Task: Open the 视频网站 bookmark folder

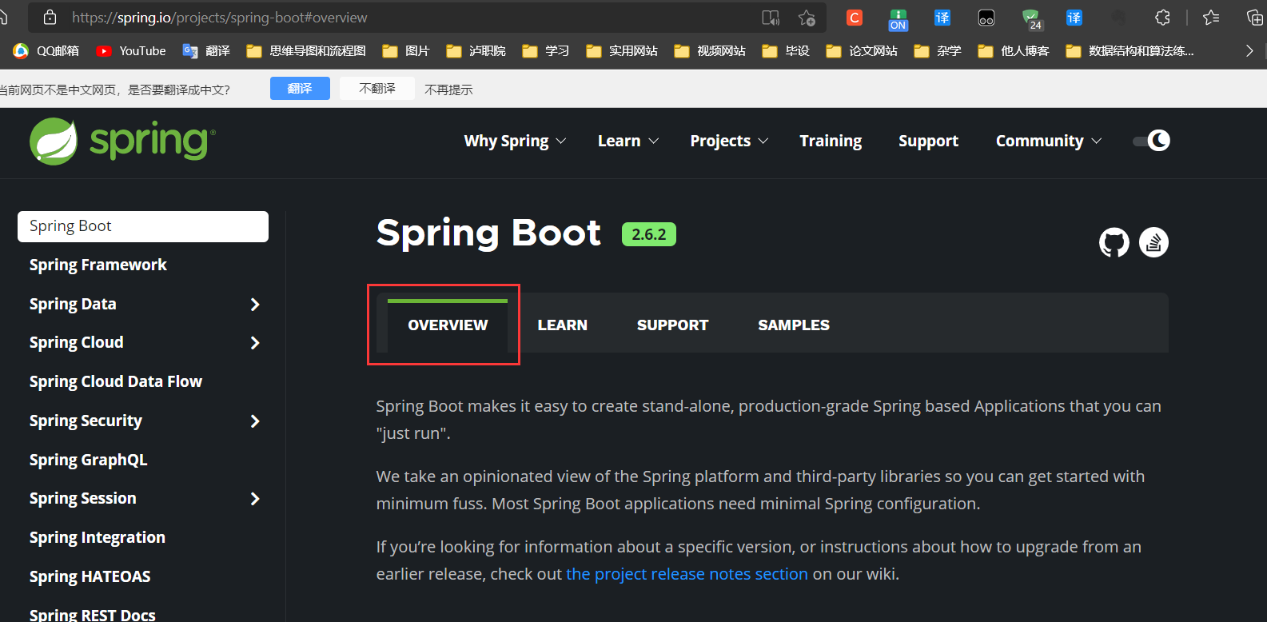Action: (710, 50)
